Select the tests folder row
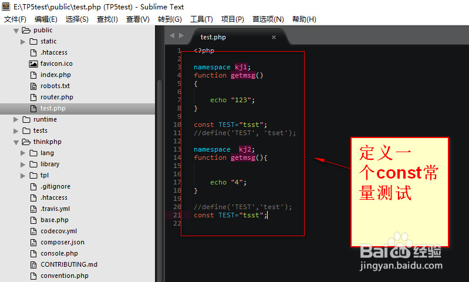Viewport: 469px width, 282px height. [x=77, y=130]
